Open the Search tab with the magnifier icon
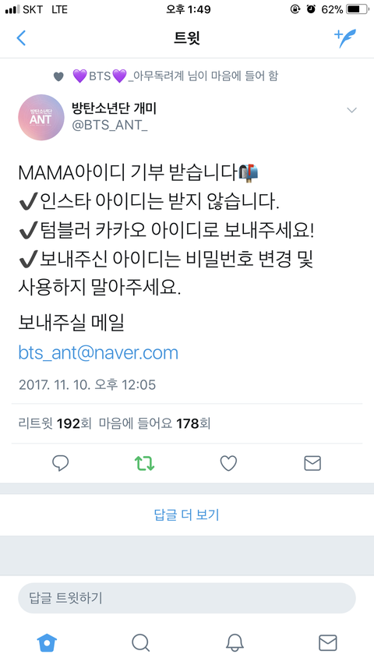The width and height of the screenshot is (374, 665). click(x=140, y=642)
